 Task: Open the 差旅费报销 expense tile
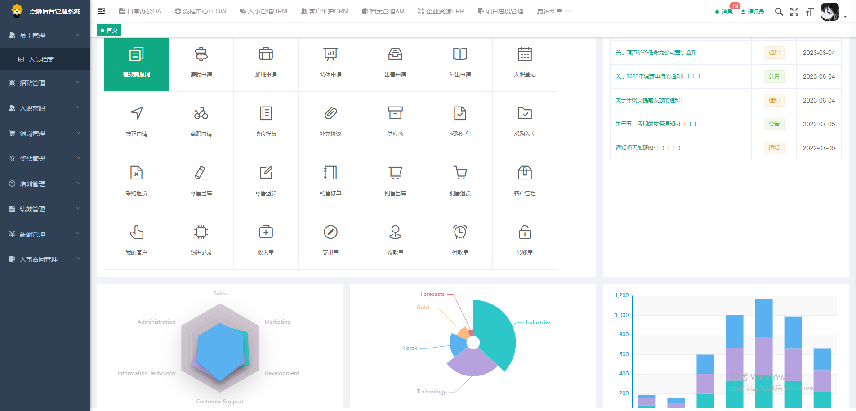tap(136, 64)
